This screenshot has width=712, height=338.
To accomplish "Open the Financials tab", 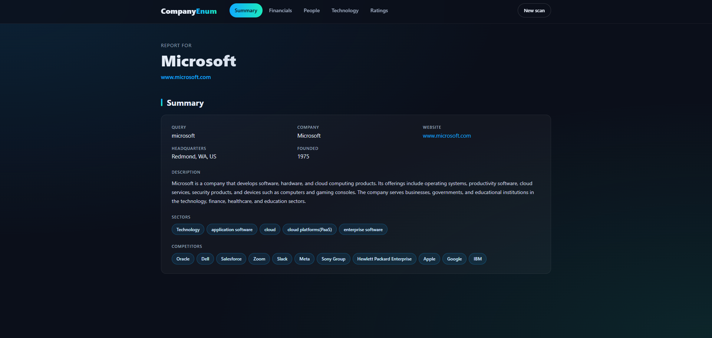I will pyautogui.click(x=280, y=10).
